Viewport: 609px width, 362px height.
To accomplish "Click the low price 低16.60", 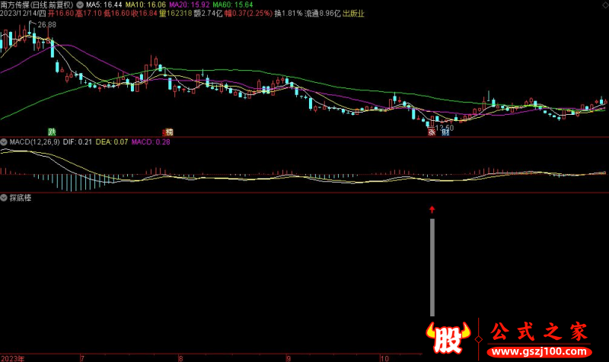I will [116, 14].
